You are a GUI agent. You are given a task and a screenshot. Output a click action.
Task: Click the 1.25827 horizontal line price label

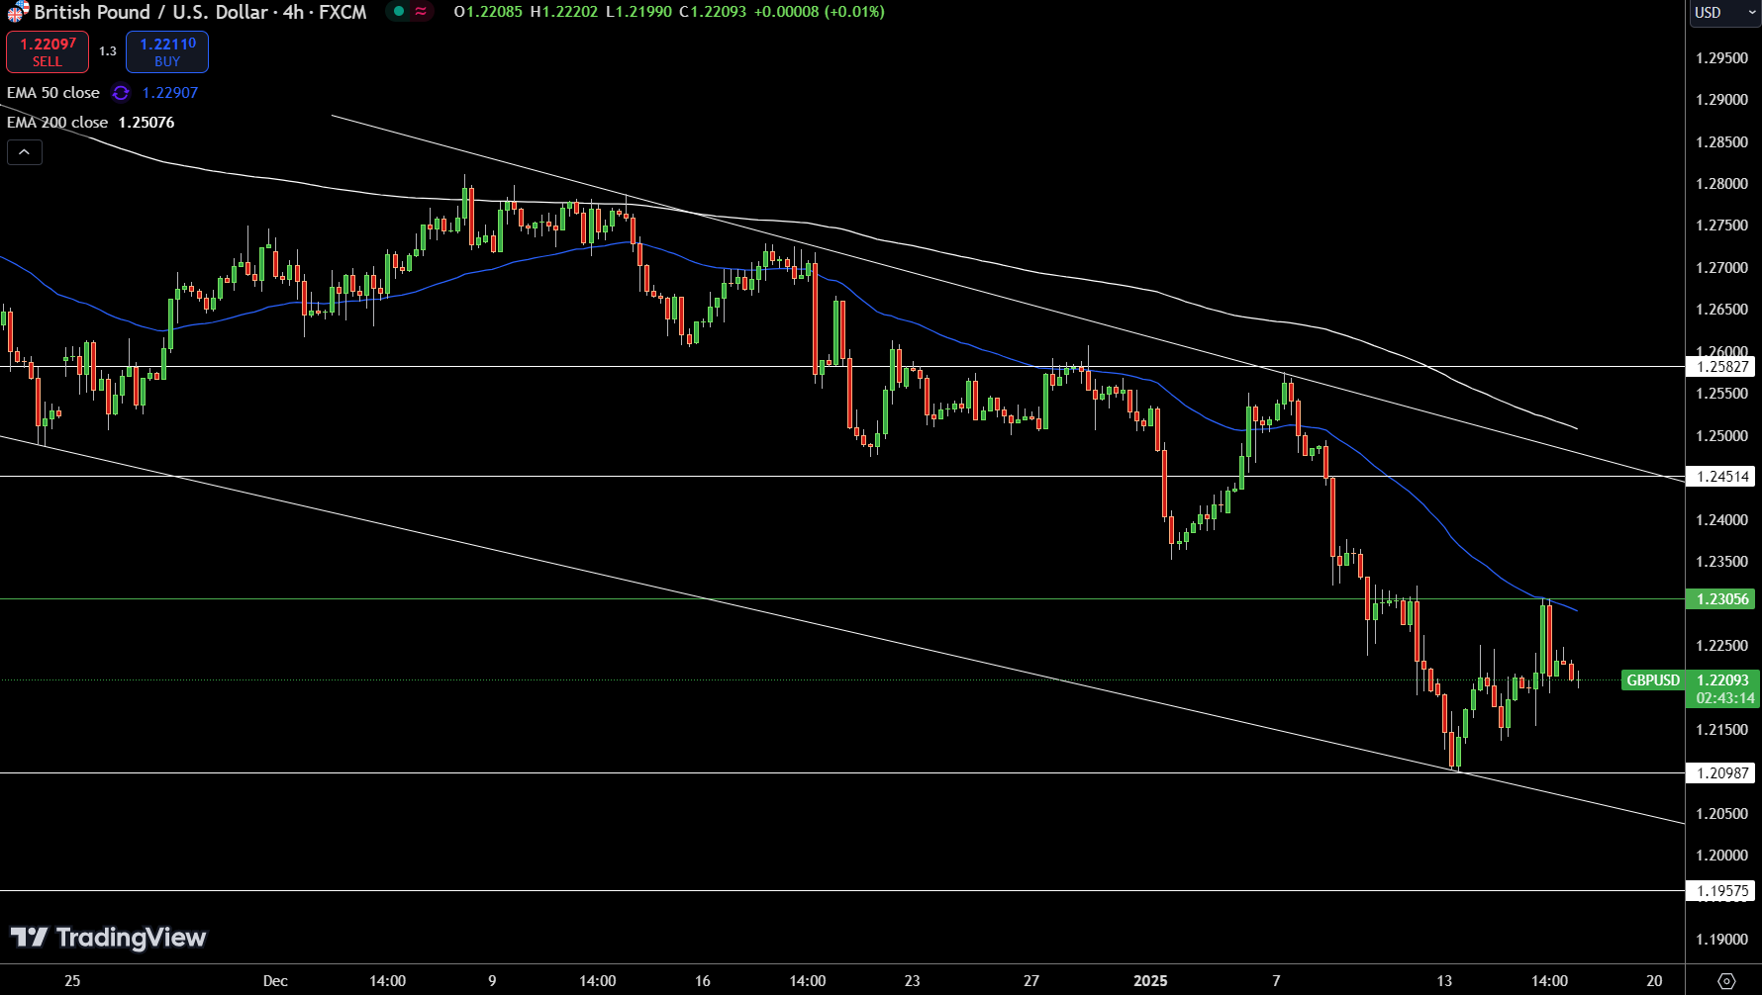pyautogui.click(x=1721, y=367)
